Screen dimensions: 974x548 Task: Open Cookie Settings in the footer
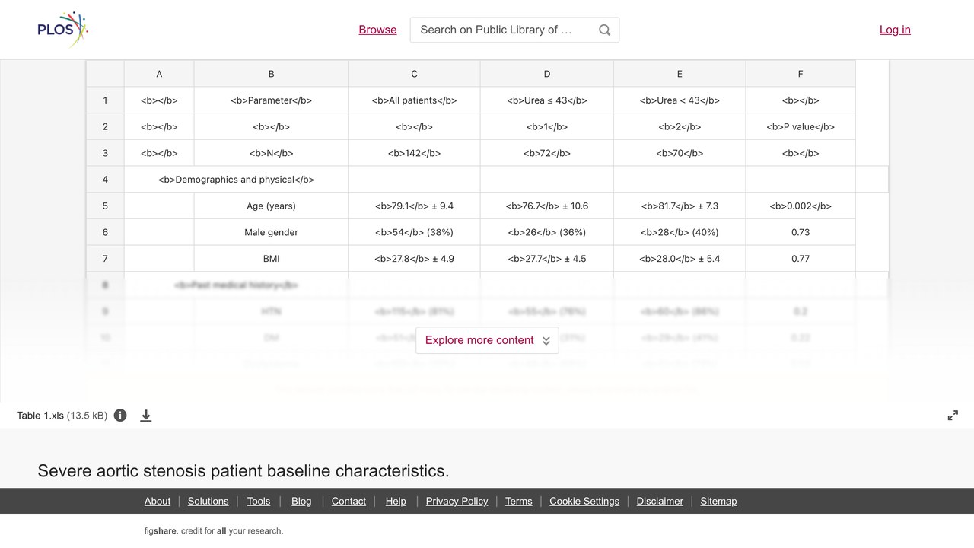[x=584, y=501]
